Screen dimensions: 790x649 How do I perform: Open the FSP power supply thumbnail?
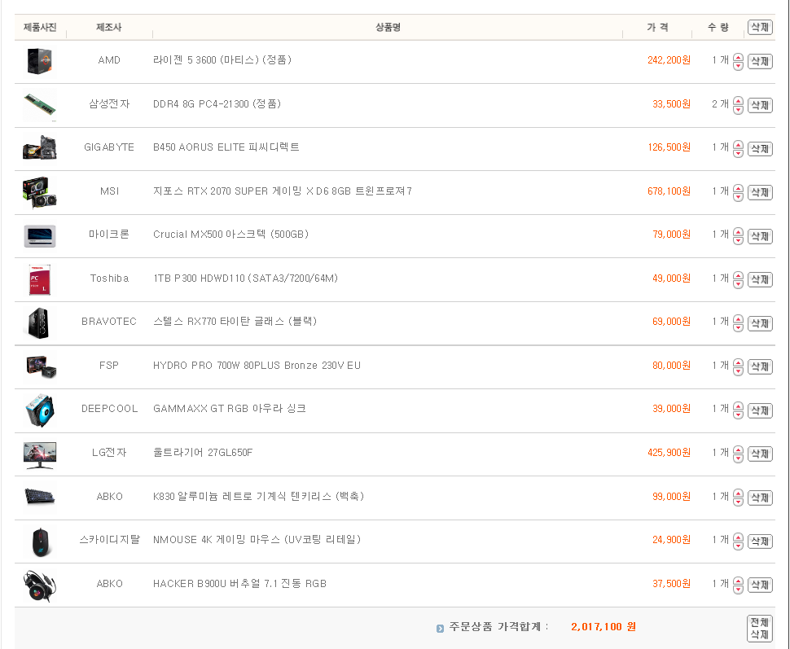pos(41,366)
